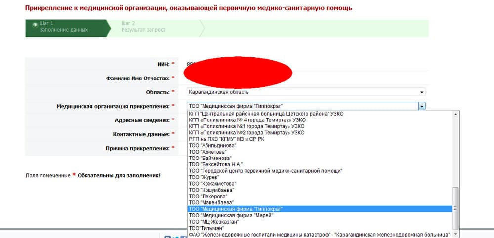The image size is (494, 238).
Task: Click highlighted option ТОО "Медицинская фирма "Гиппократ"
Action: (320, 209)
